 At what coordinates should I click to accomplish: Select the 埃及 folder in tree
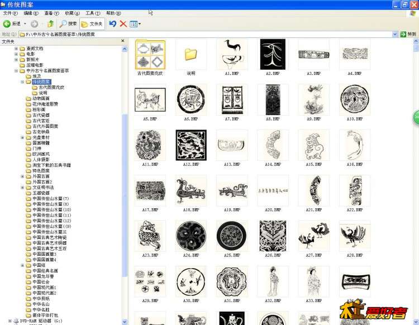(x=37, y=77)
